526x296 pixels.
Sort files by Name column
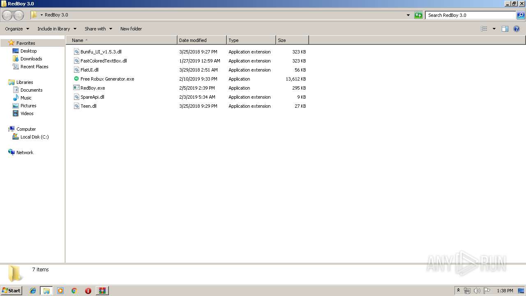(x=121, y=40)
